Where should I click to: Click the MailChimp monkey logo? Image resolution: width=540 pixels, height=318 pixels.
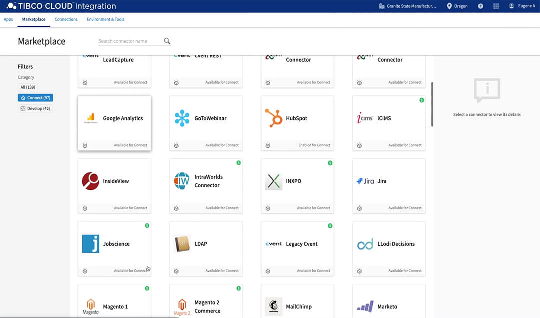click(274, 306)
